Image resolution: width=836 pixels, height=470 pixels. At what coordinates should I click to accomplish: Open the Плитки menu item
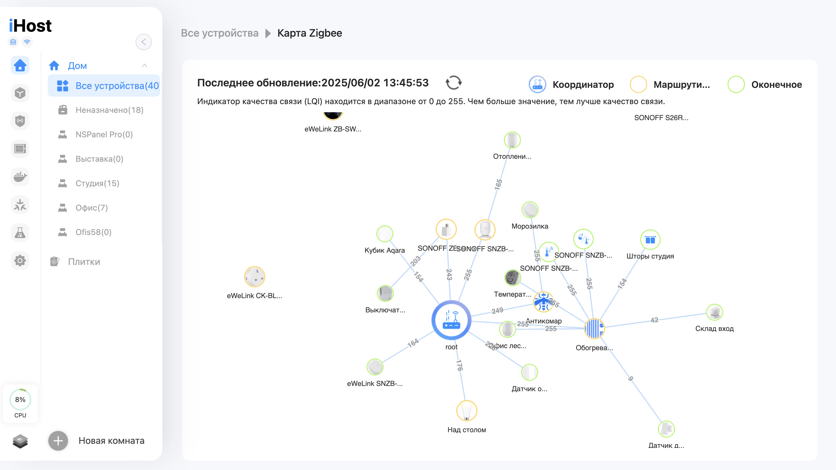[x=84, y=262]
